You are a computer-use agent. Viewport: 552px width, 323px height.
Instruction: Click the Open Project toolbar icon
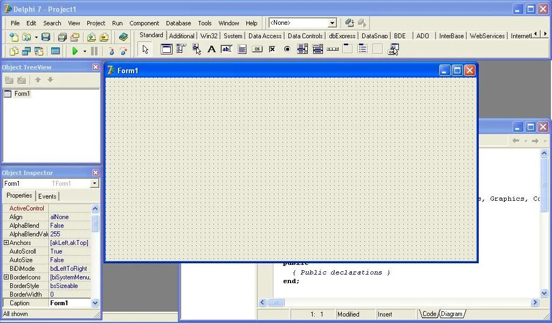coord(74,37)
